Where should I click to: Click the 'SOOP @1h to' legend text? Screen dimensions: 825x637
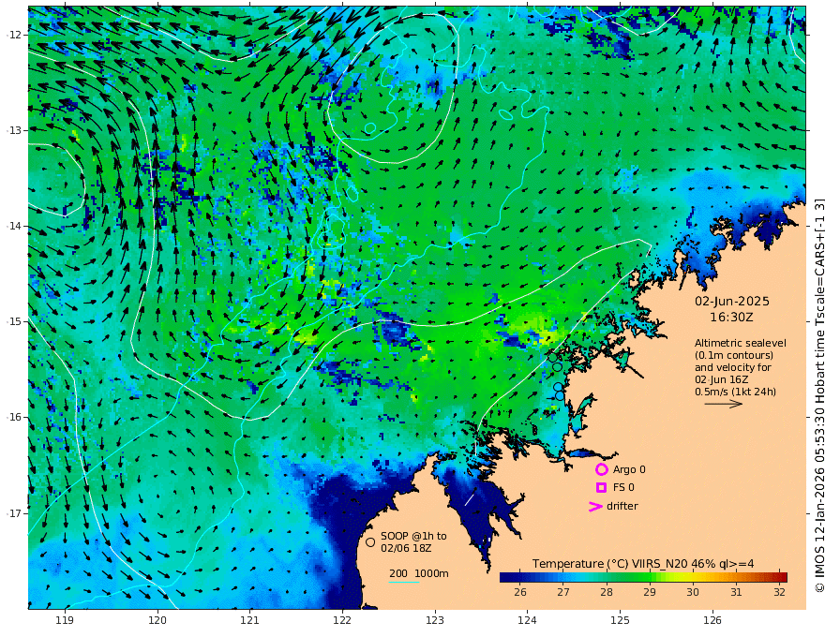point(413,536)
